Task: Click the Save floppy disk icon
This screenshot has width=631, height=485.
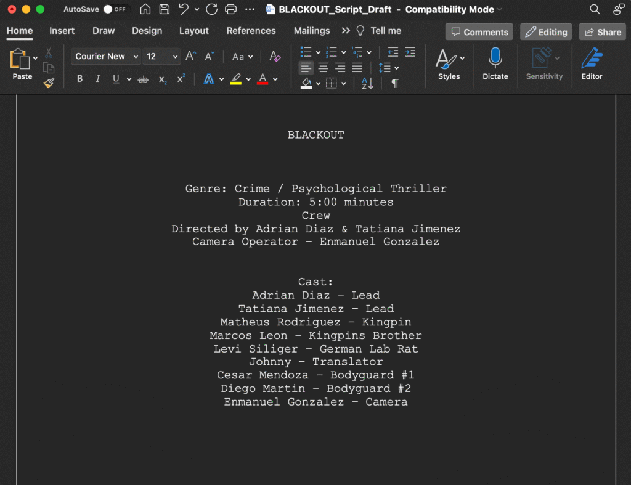Action: click(164, 9)
